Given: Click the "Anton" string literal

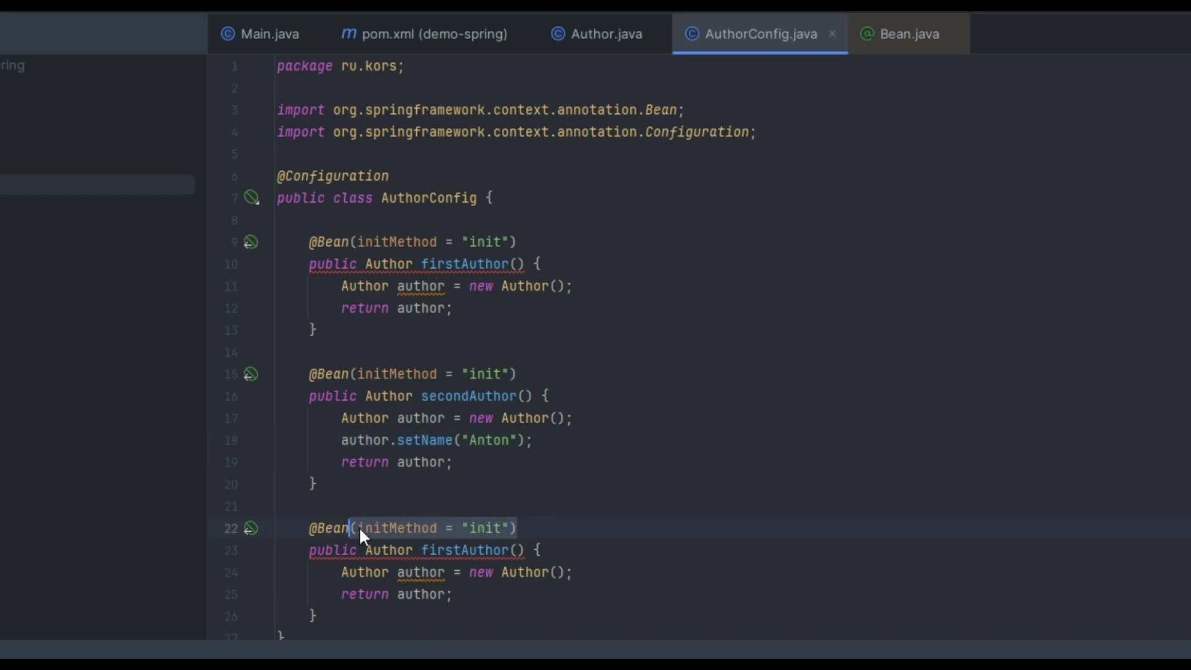Looking at the screenshot, I should pyautogui.click(x=489, y=440).
